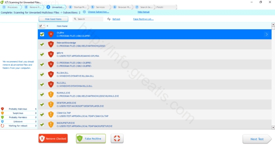This screenshot has height=146, width=275.
Task: Click the Probably Malicious label
Action: click(18, 109)
